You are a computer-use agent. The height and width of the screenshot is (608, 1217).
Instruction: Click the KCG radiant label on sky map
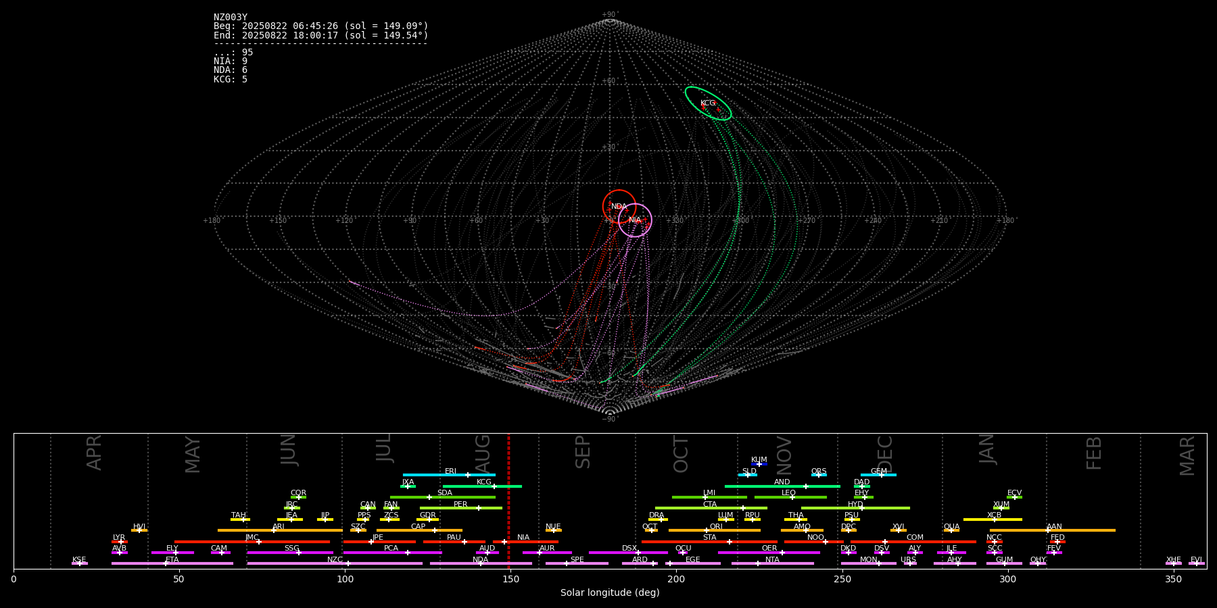tap(708, 103)
